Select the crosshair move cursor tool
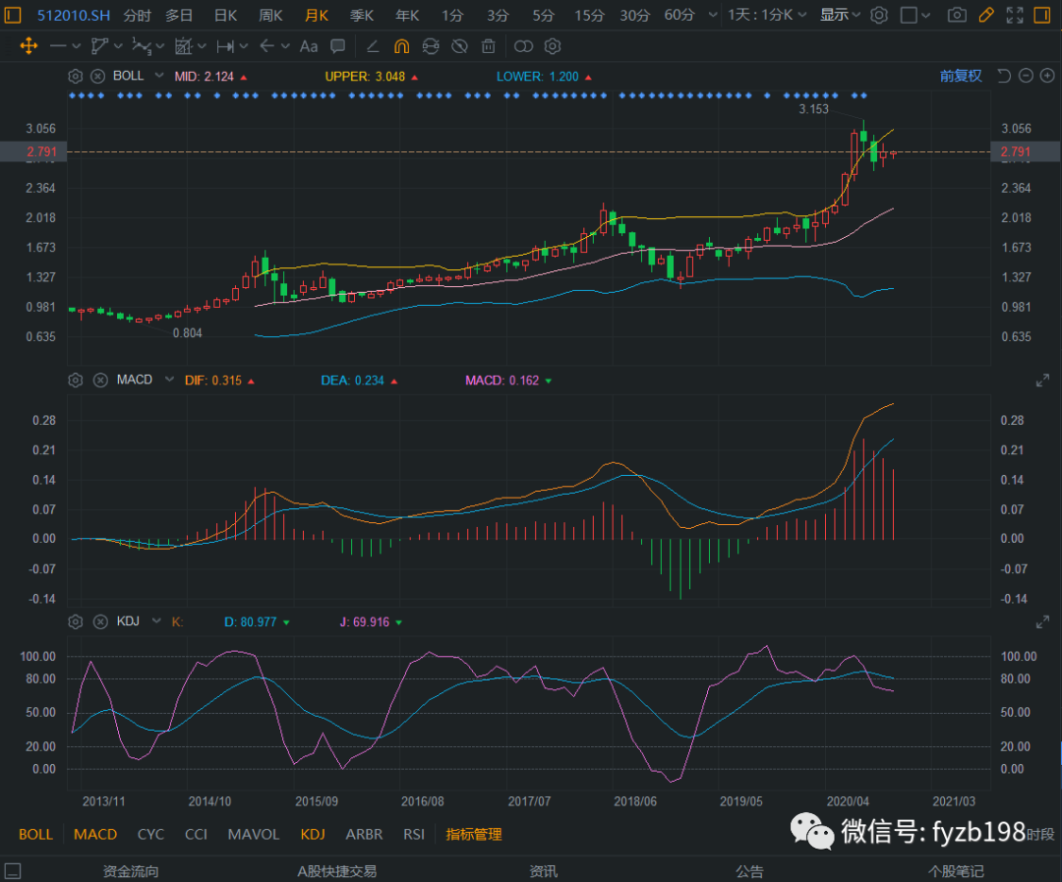Viewport: 1062px width, 882px height. point(29,46)
